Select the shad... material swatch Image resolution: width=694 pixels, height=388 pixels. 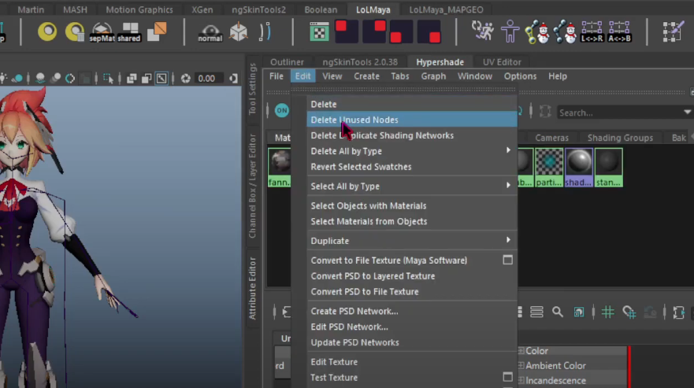[x=578, y=167]
